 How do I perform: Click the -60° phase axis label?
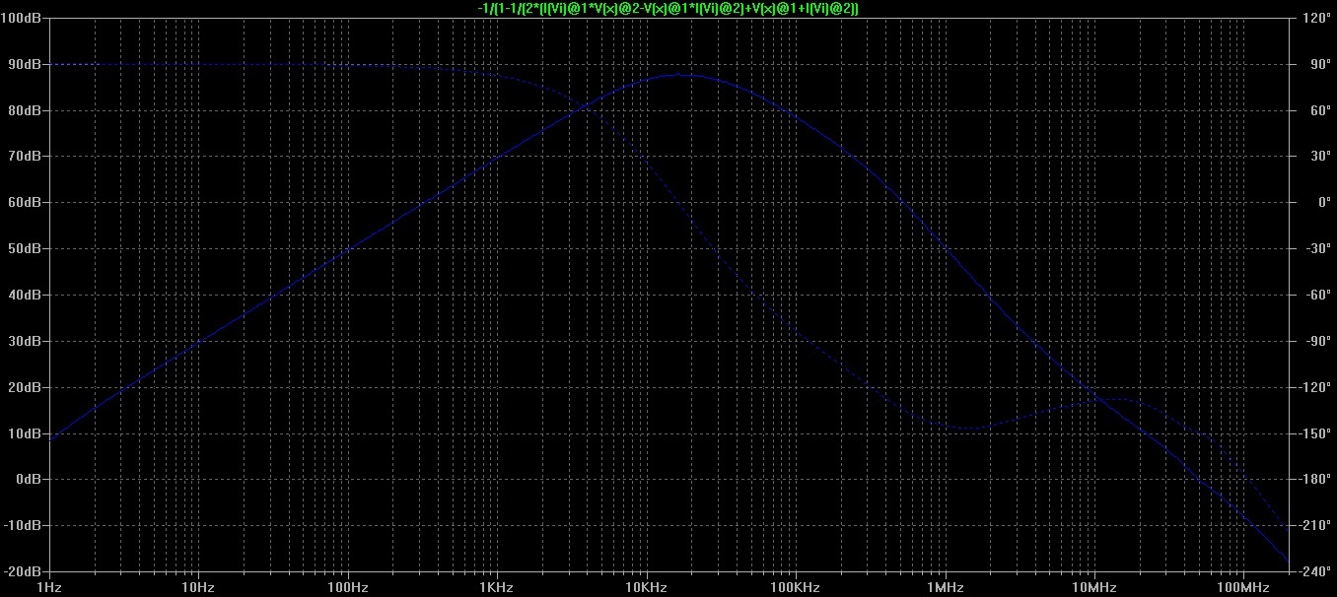(x=1317, y=296)
